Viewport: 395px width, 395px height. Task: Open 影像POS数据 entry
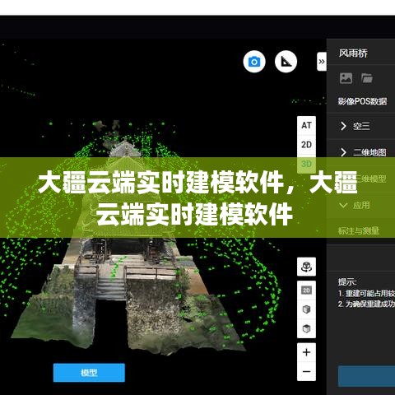coord(362,101)
